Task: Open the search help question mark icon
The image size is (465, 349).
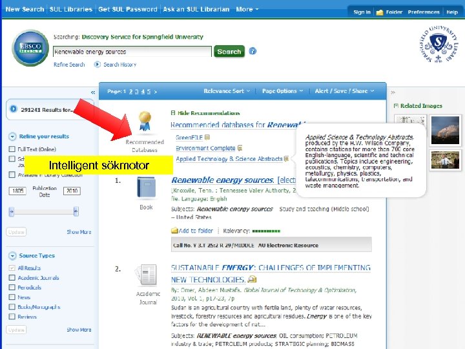Action: tap(253, 51)
